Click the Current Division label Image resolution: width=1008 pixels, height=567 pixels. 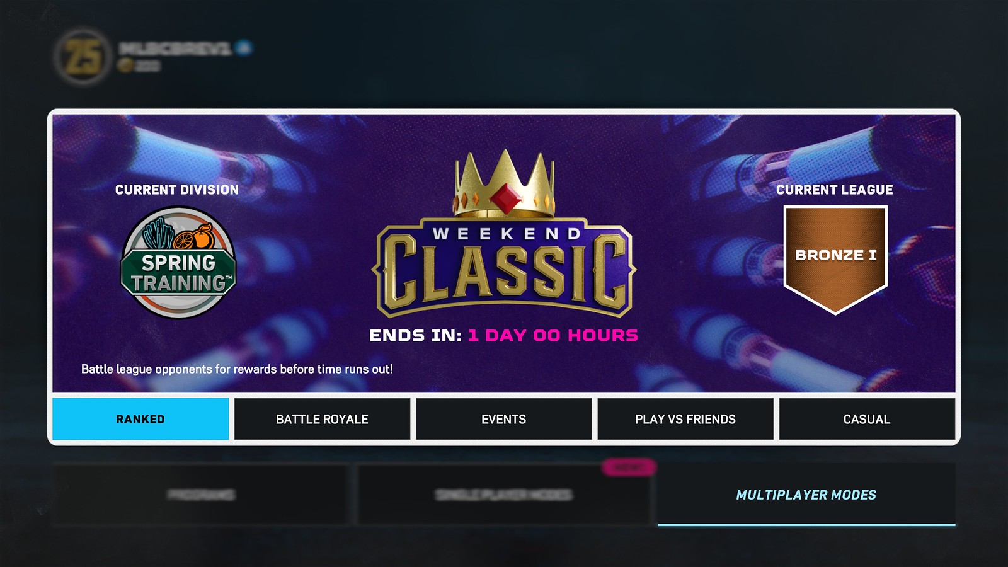pyautogui.click(x=177, y=190)
